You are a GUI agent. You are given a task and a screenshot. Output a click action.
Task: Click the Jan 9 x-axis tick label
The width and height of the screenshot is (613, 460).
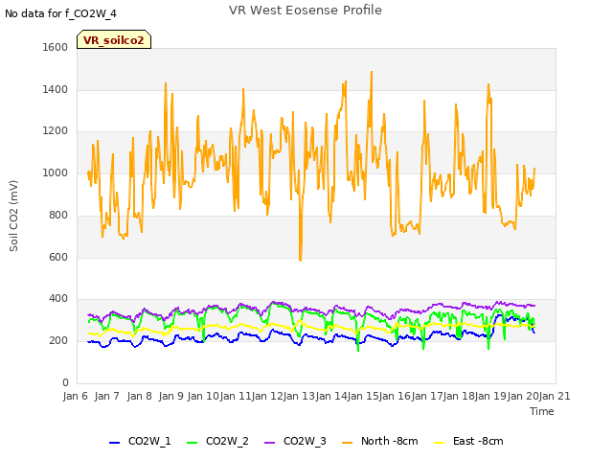171,396
